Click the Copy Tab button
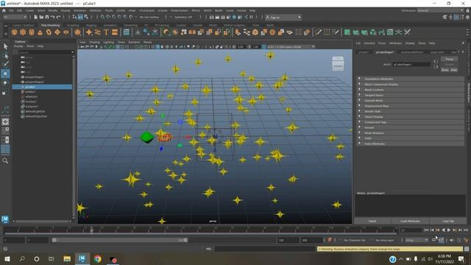 (448, 221)
